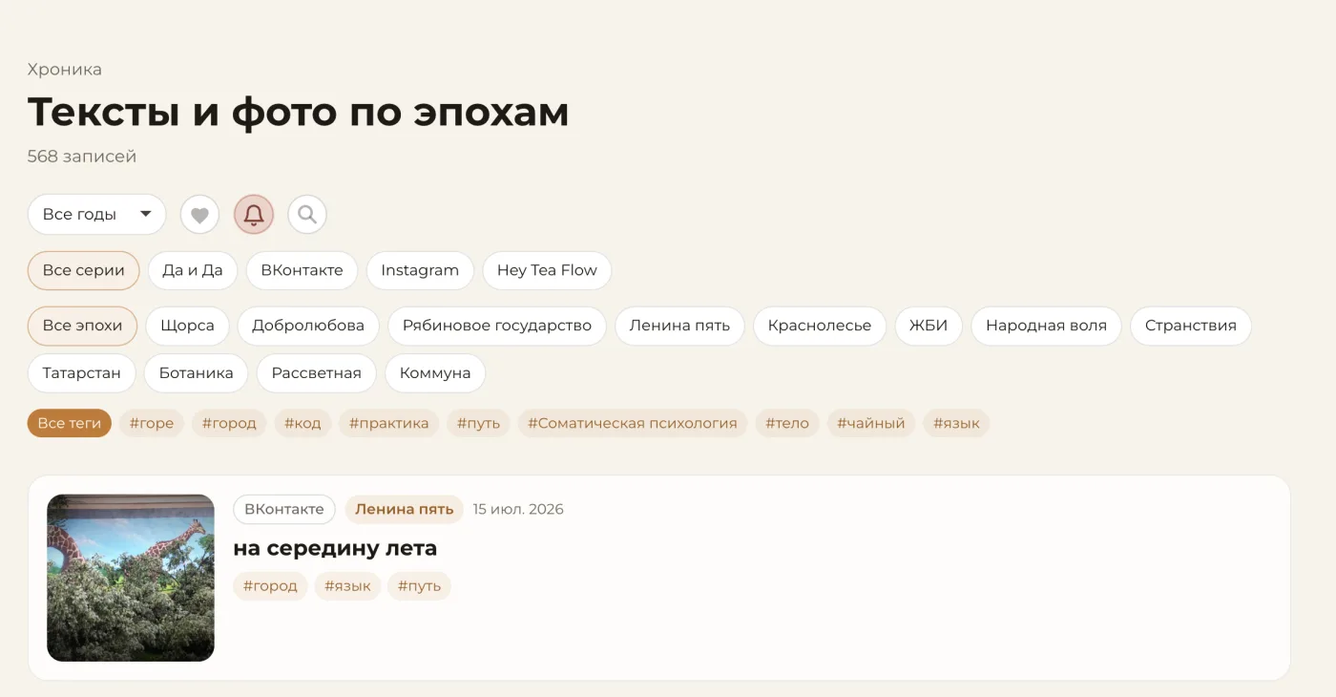This screenshot has height=697, width=1336.
Task: Click ВКонтакте badge on the post card
Action: point(284,509)
